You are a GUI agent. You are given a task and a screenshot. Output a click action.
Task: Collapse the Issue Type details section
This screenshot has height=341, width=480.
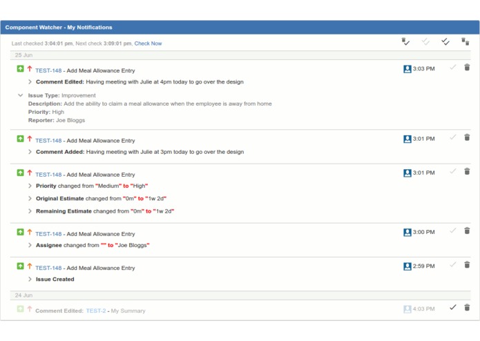(20, 95)
